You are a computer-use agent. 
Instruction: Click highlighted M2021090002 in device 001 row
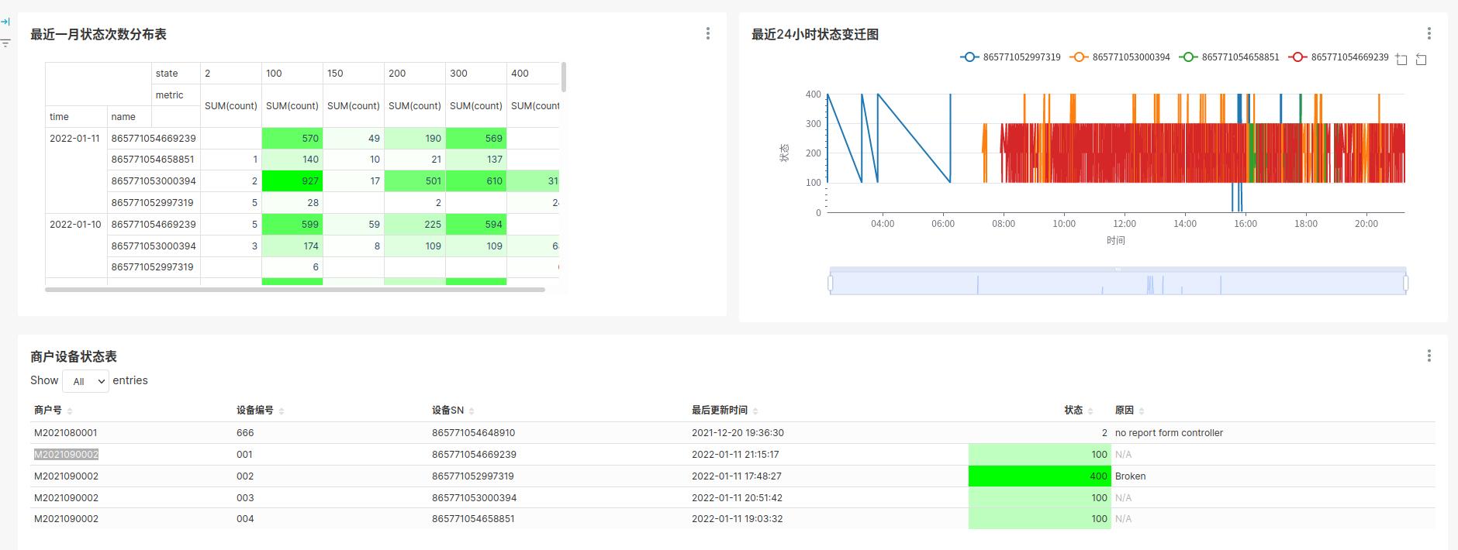pyautogui.click(x=66, y=455)
